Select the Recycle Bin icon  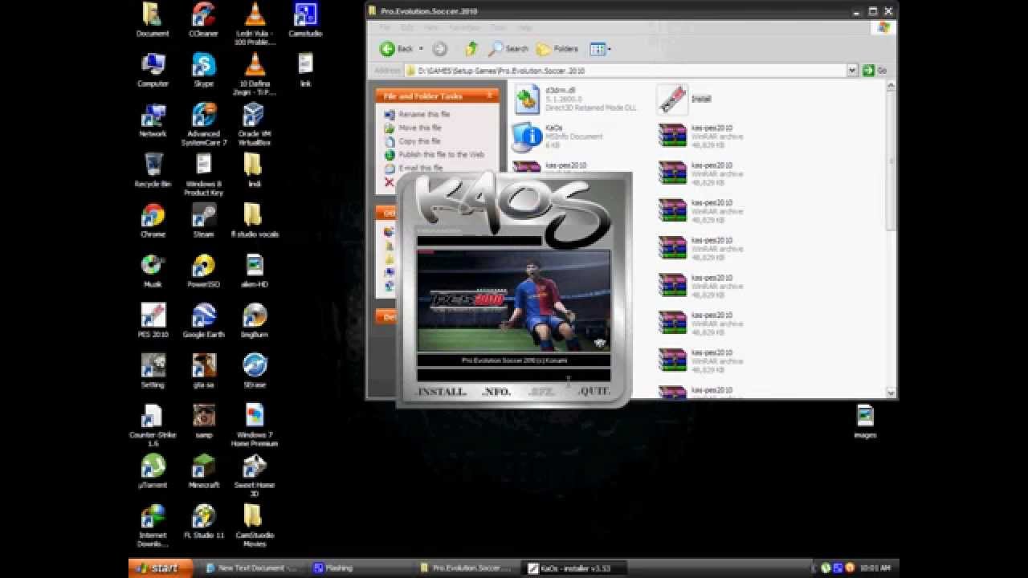tap(153, 171)
